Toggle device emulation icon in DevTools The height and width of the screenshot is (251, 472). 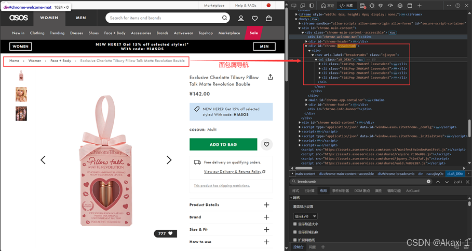point(303,5)
